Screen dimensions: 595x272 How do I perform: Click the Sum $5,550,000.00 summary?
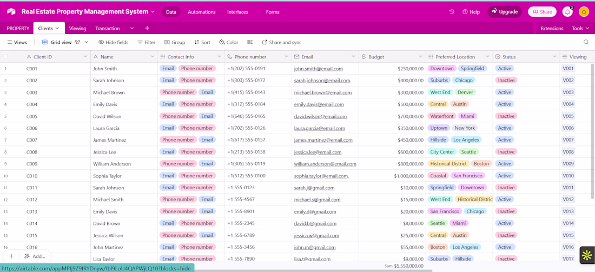coord(404,266)
